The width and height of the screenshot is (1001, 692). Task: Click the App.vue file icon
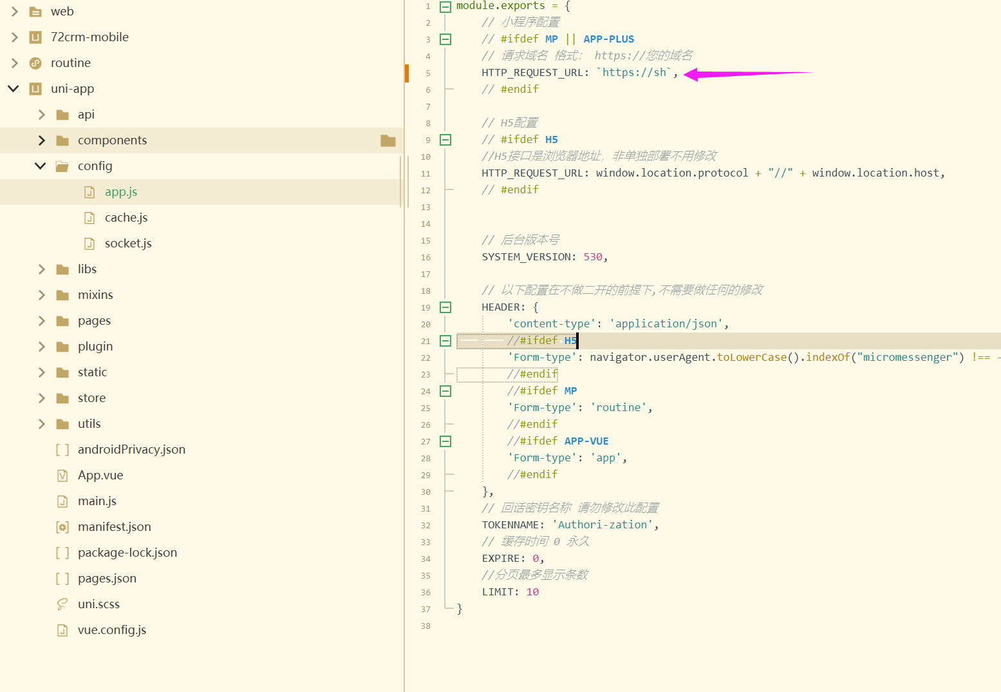coord(62,476)
